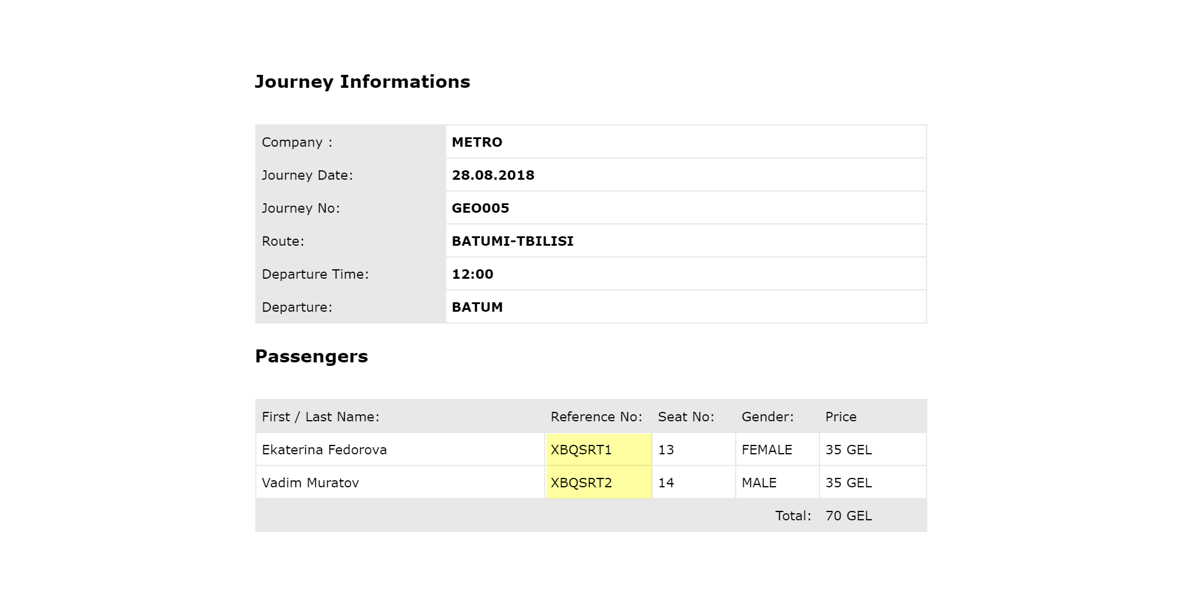This screenshot has width=1179, height=614.
Task: Select the Company label cell
Action: tap(350, 142)
